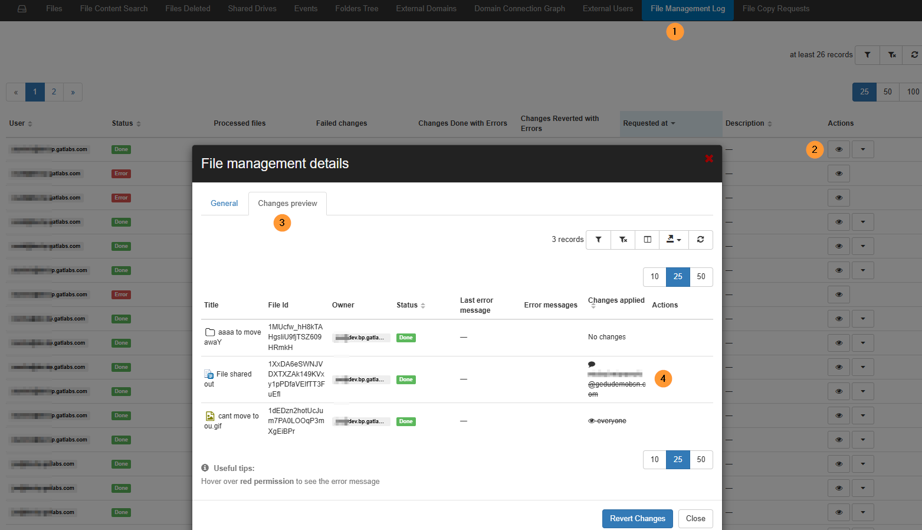Go to page 2 of the log

(54, 92)
